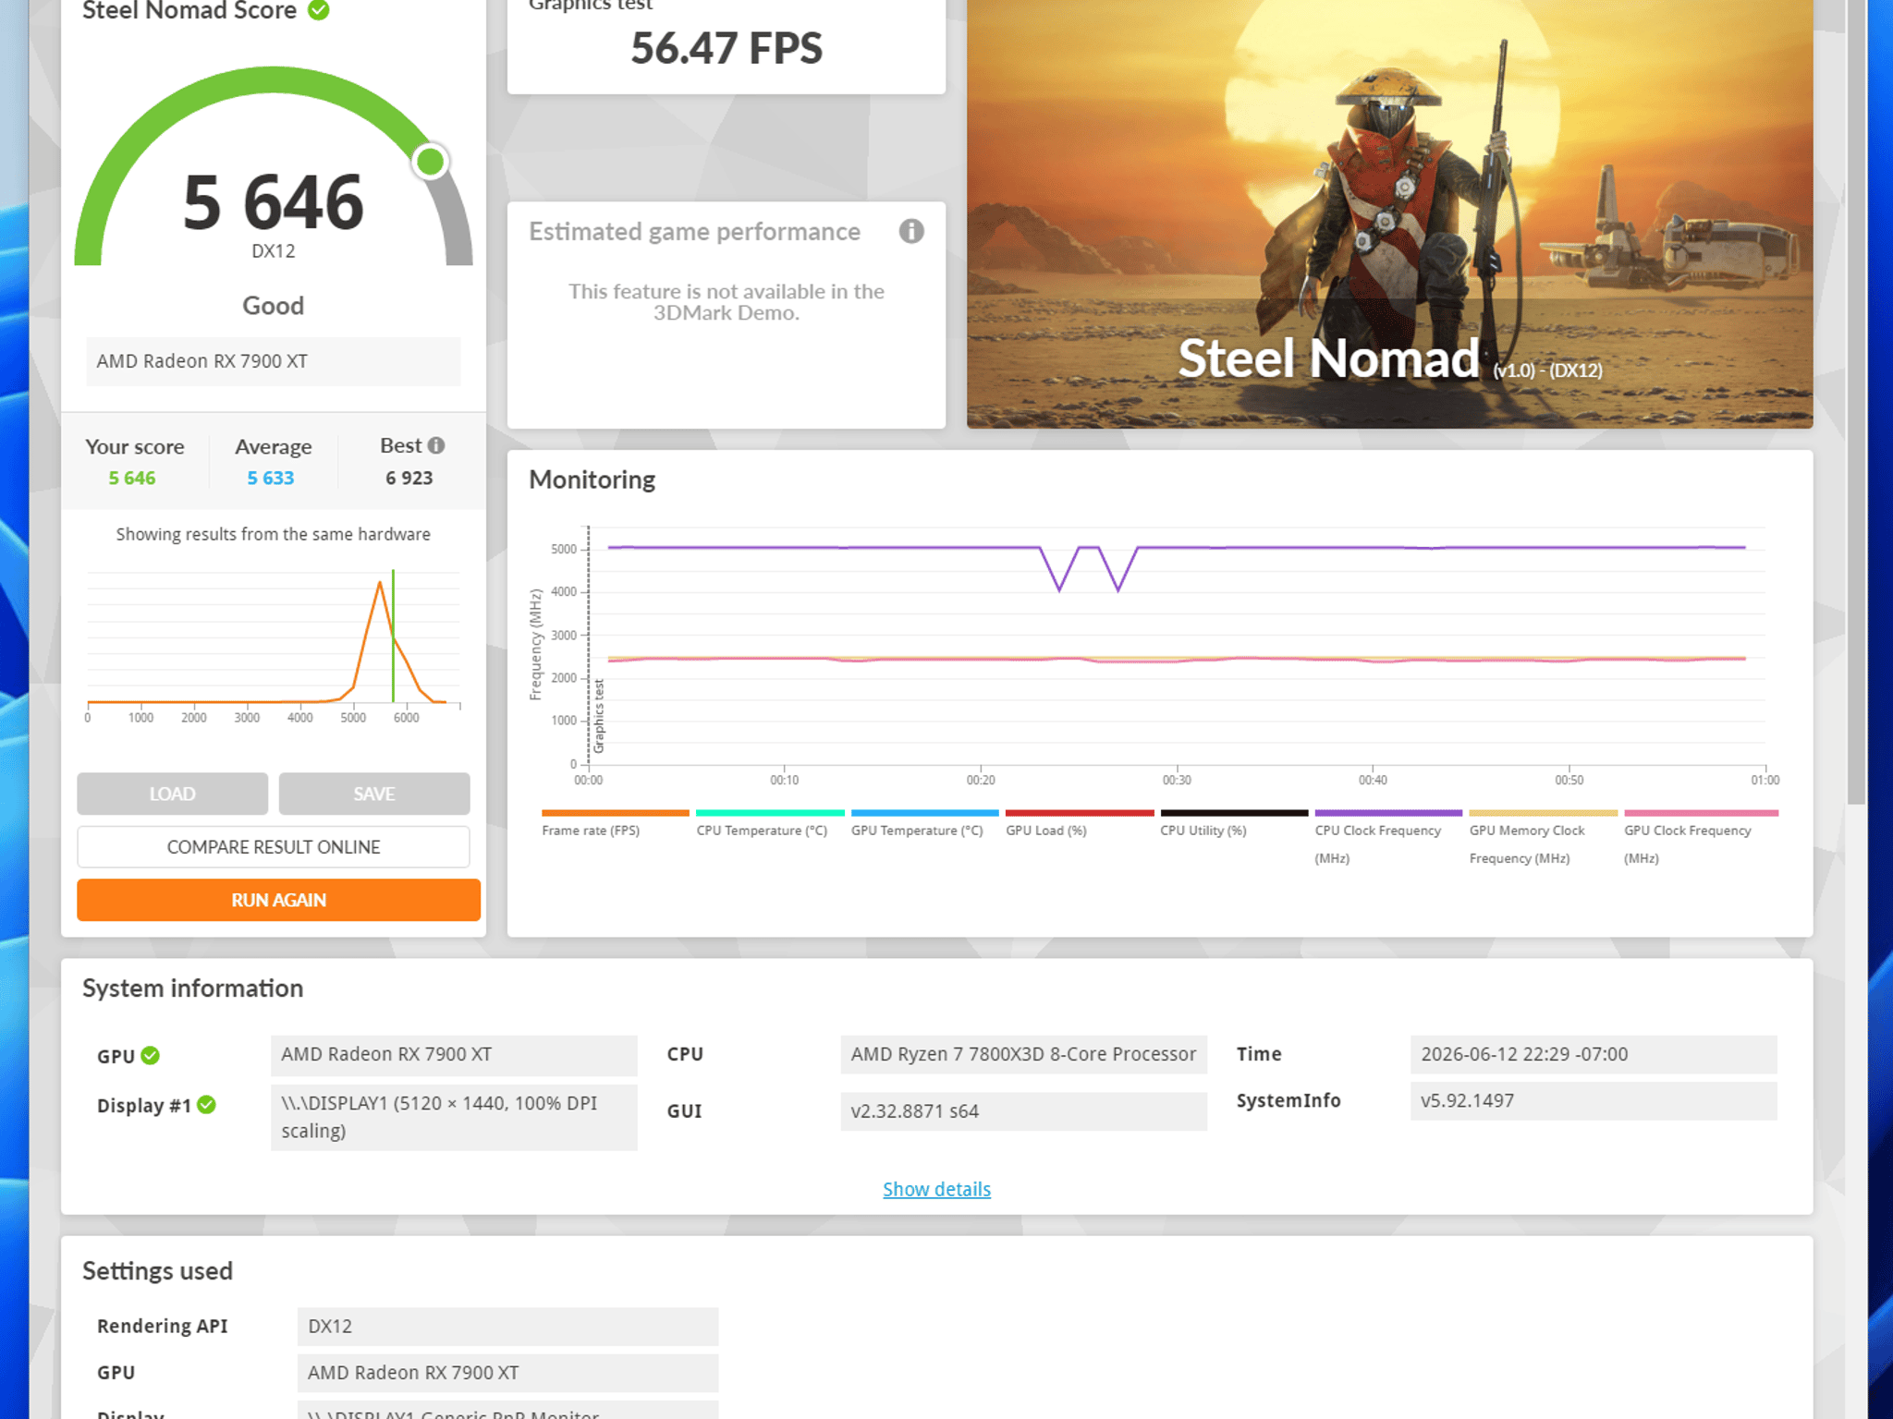Click the System information GPU value field
The image size is (1893, 1419).
pos(454,1054)
